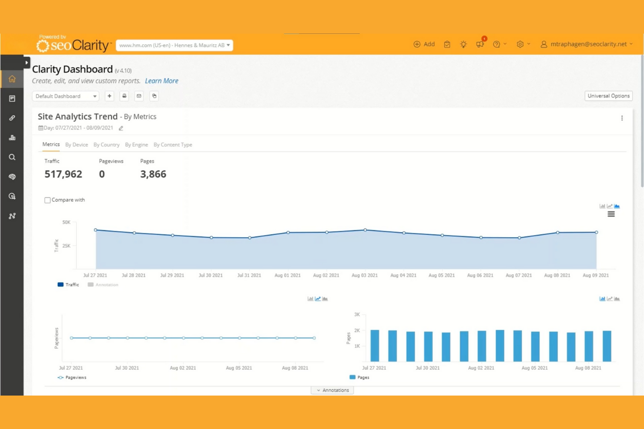Open the link management icon in sidebar

[12, 118]
